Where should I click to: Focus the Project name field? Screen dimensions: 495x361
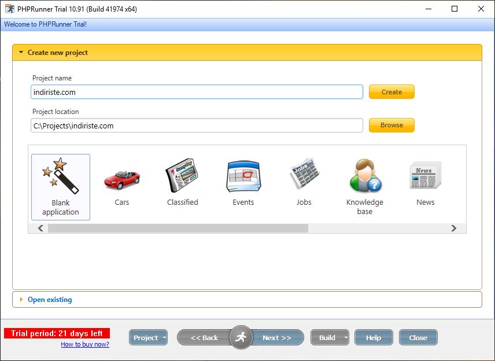click(x=197, y=92)
